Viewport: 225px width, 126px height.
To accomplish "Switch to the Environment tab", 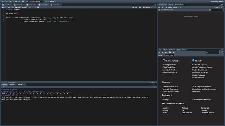I will point(162,5).
